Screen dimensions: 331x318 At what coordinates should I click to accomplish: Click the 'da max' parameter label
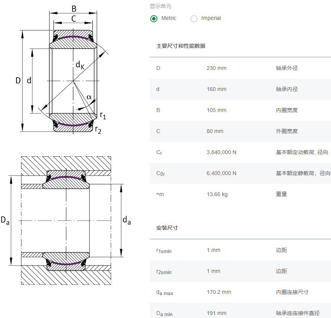(x=165, y=293)
